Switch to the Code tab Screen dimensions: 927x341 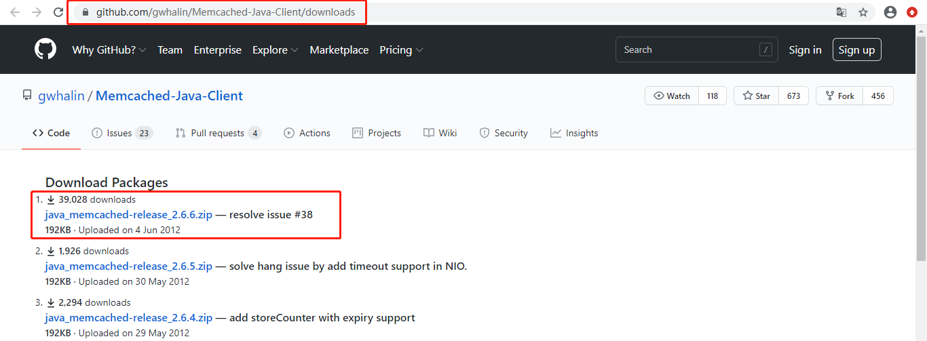[52, 133]
